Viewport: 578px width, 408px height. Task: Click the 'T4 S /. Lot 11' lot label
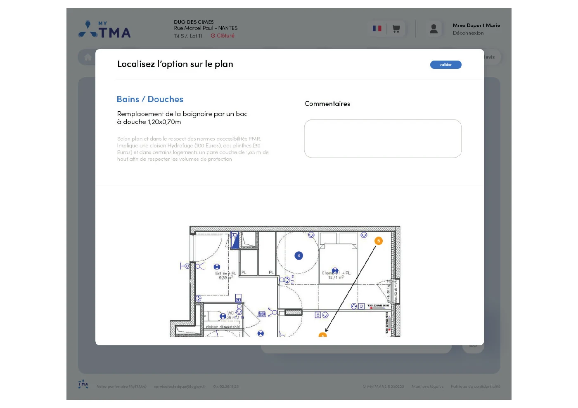(188, 36)
